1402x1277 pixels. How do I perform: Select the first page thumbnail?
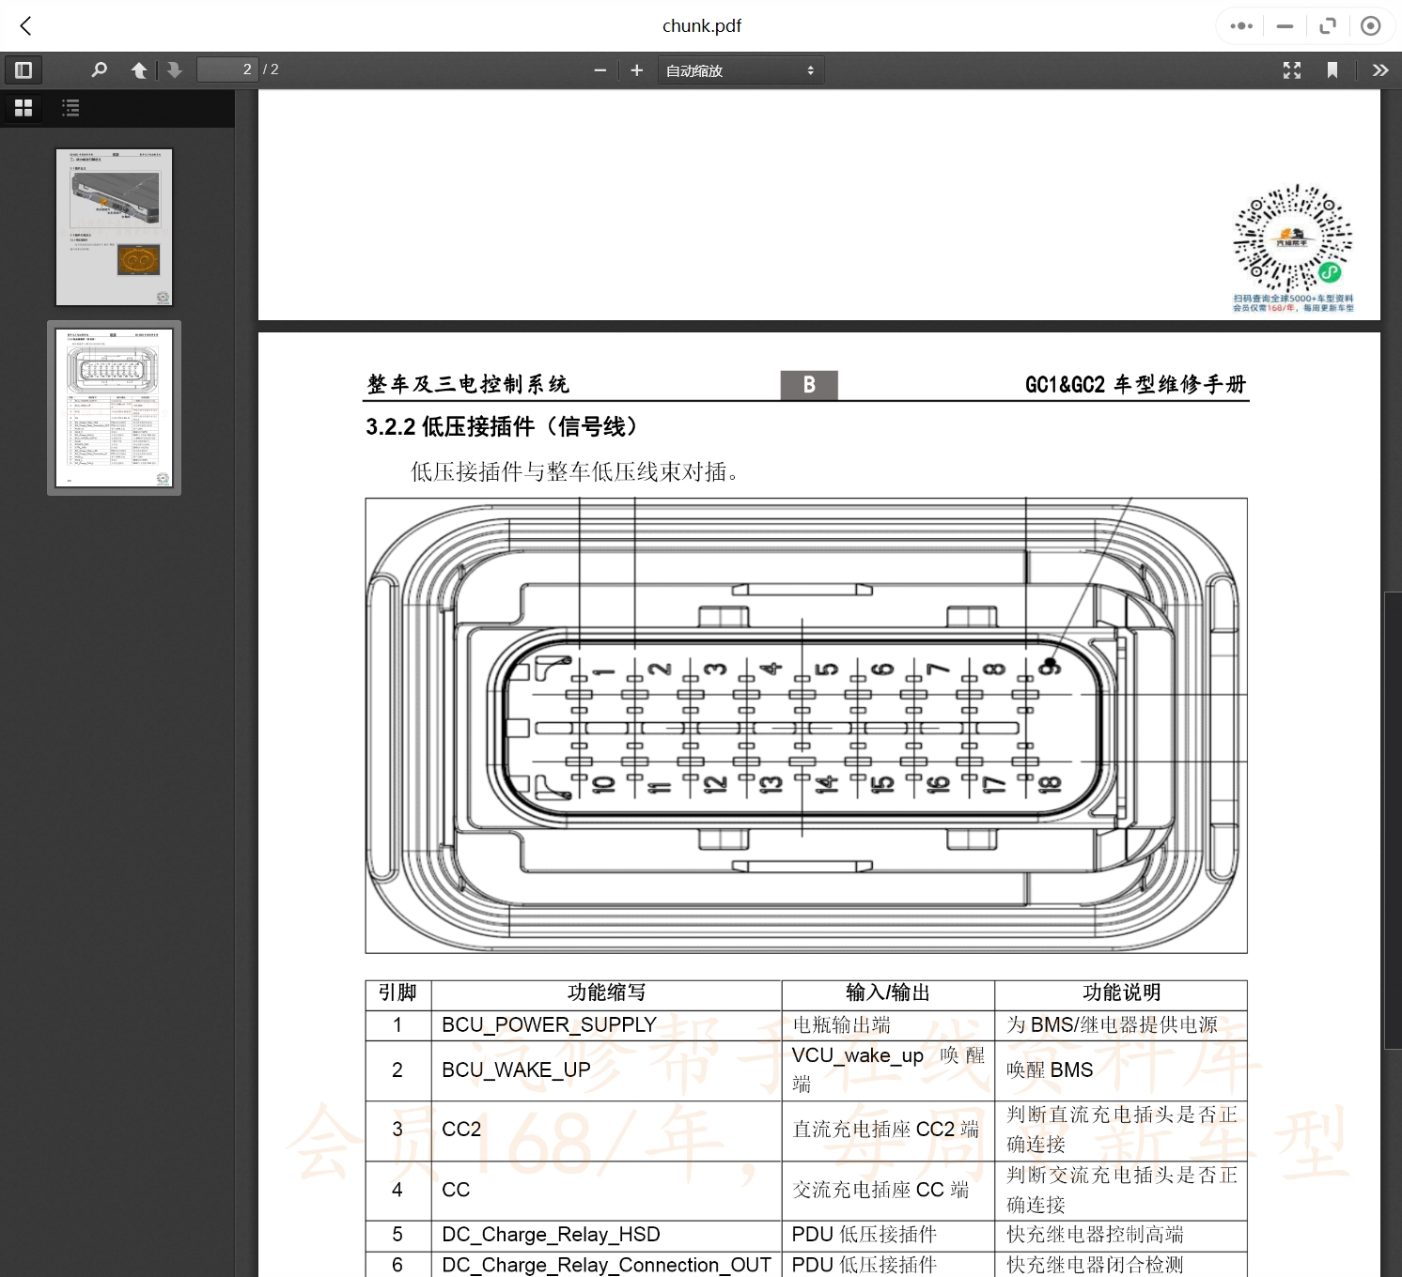114,226
